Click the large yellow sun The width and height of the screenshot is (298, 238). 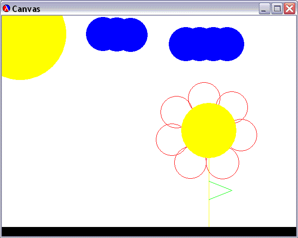coord(28,41)
